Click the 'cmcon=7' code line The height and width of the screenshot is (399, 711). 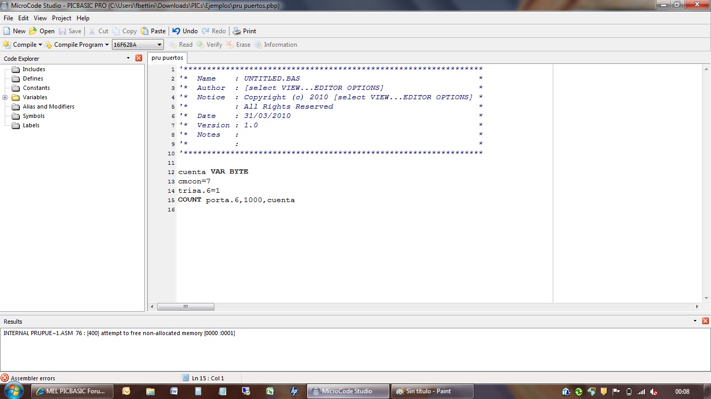(194, 181)
